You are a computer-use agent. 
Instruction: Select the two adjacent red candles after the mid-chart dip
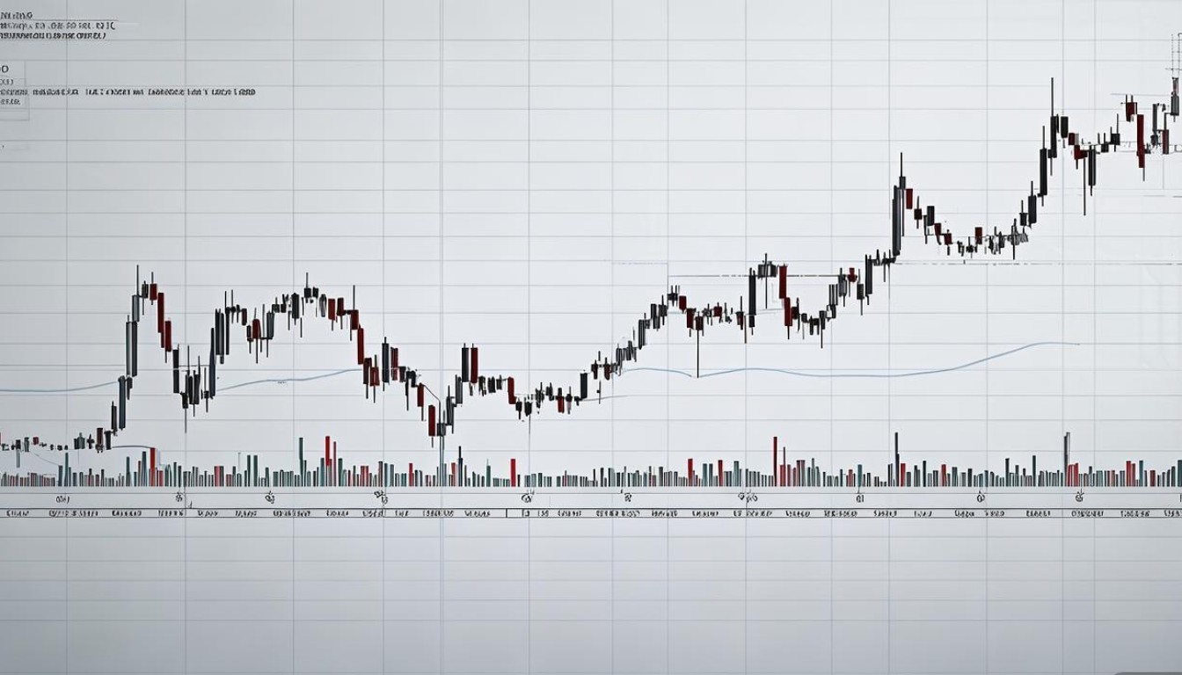coord(469,363)
